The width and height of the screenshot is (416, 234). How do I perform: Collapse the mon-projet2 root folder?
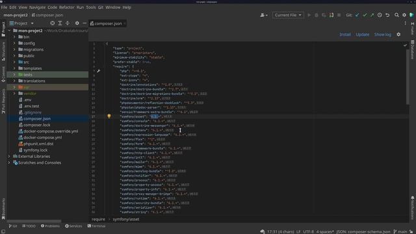coord(9,31)
